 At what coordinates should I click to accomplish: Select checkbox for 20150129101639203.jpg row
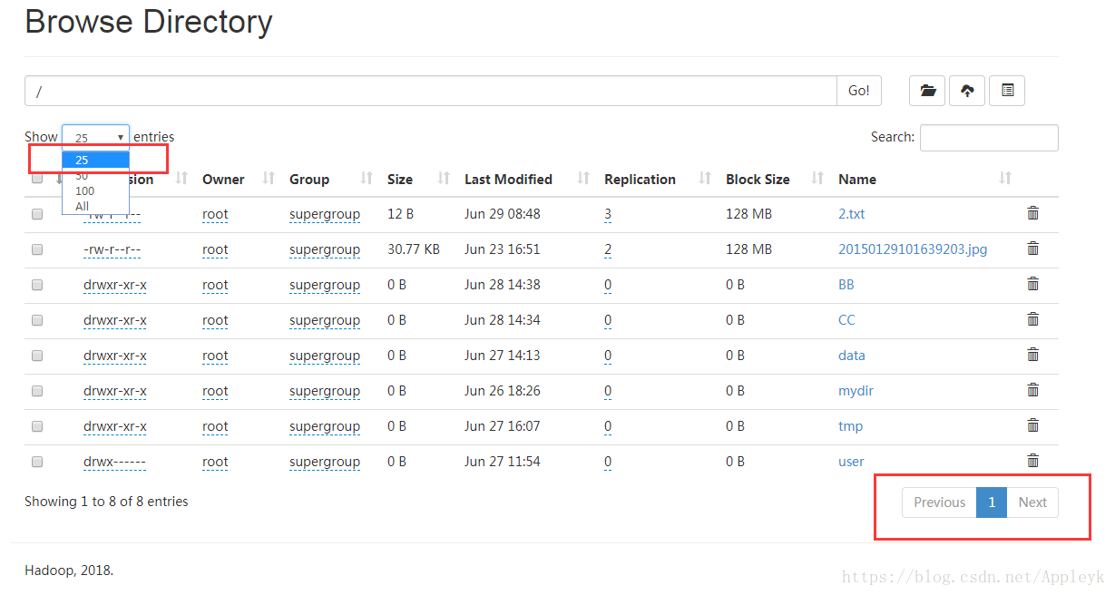[37, 250]
